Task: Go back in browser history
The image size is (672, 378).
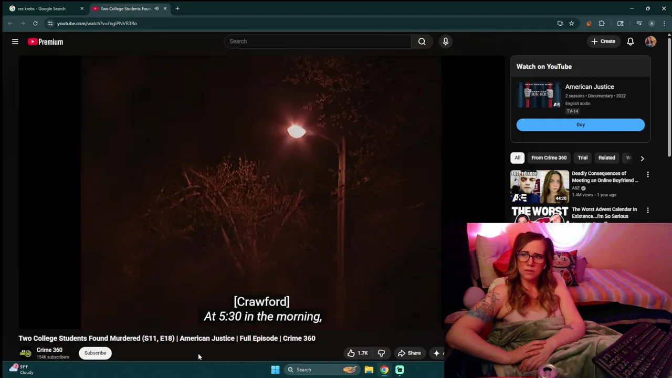Action: (x=10, y=23)
